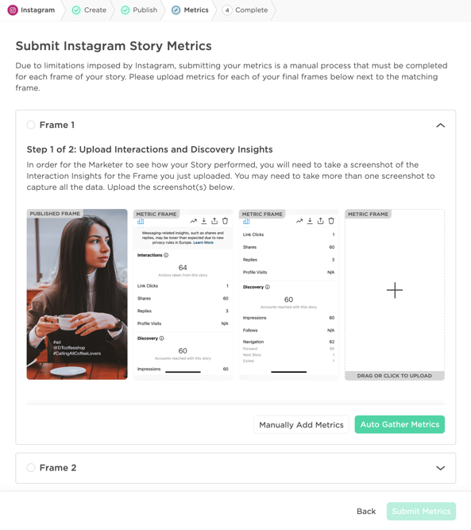Open the published frame coffee photo thumbnail
This screenshot has height=530, width=471.
click(77, 294)
